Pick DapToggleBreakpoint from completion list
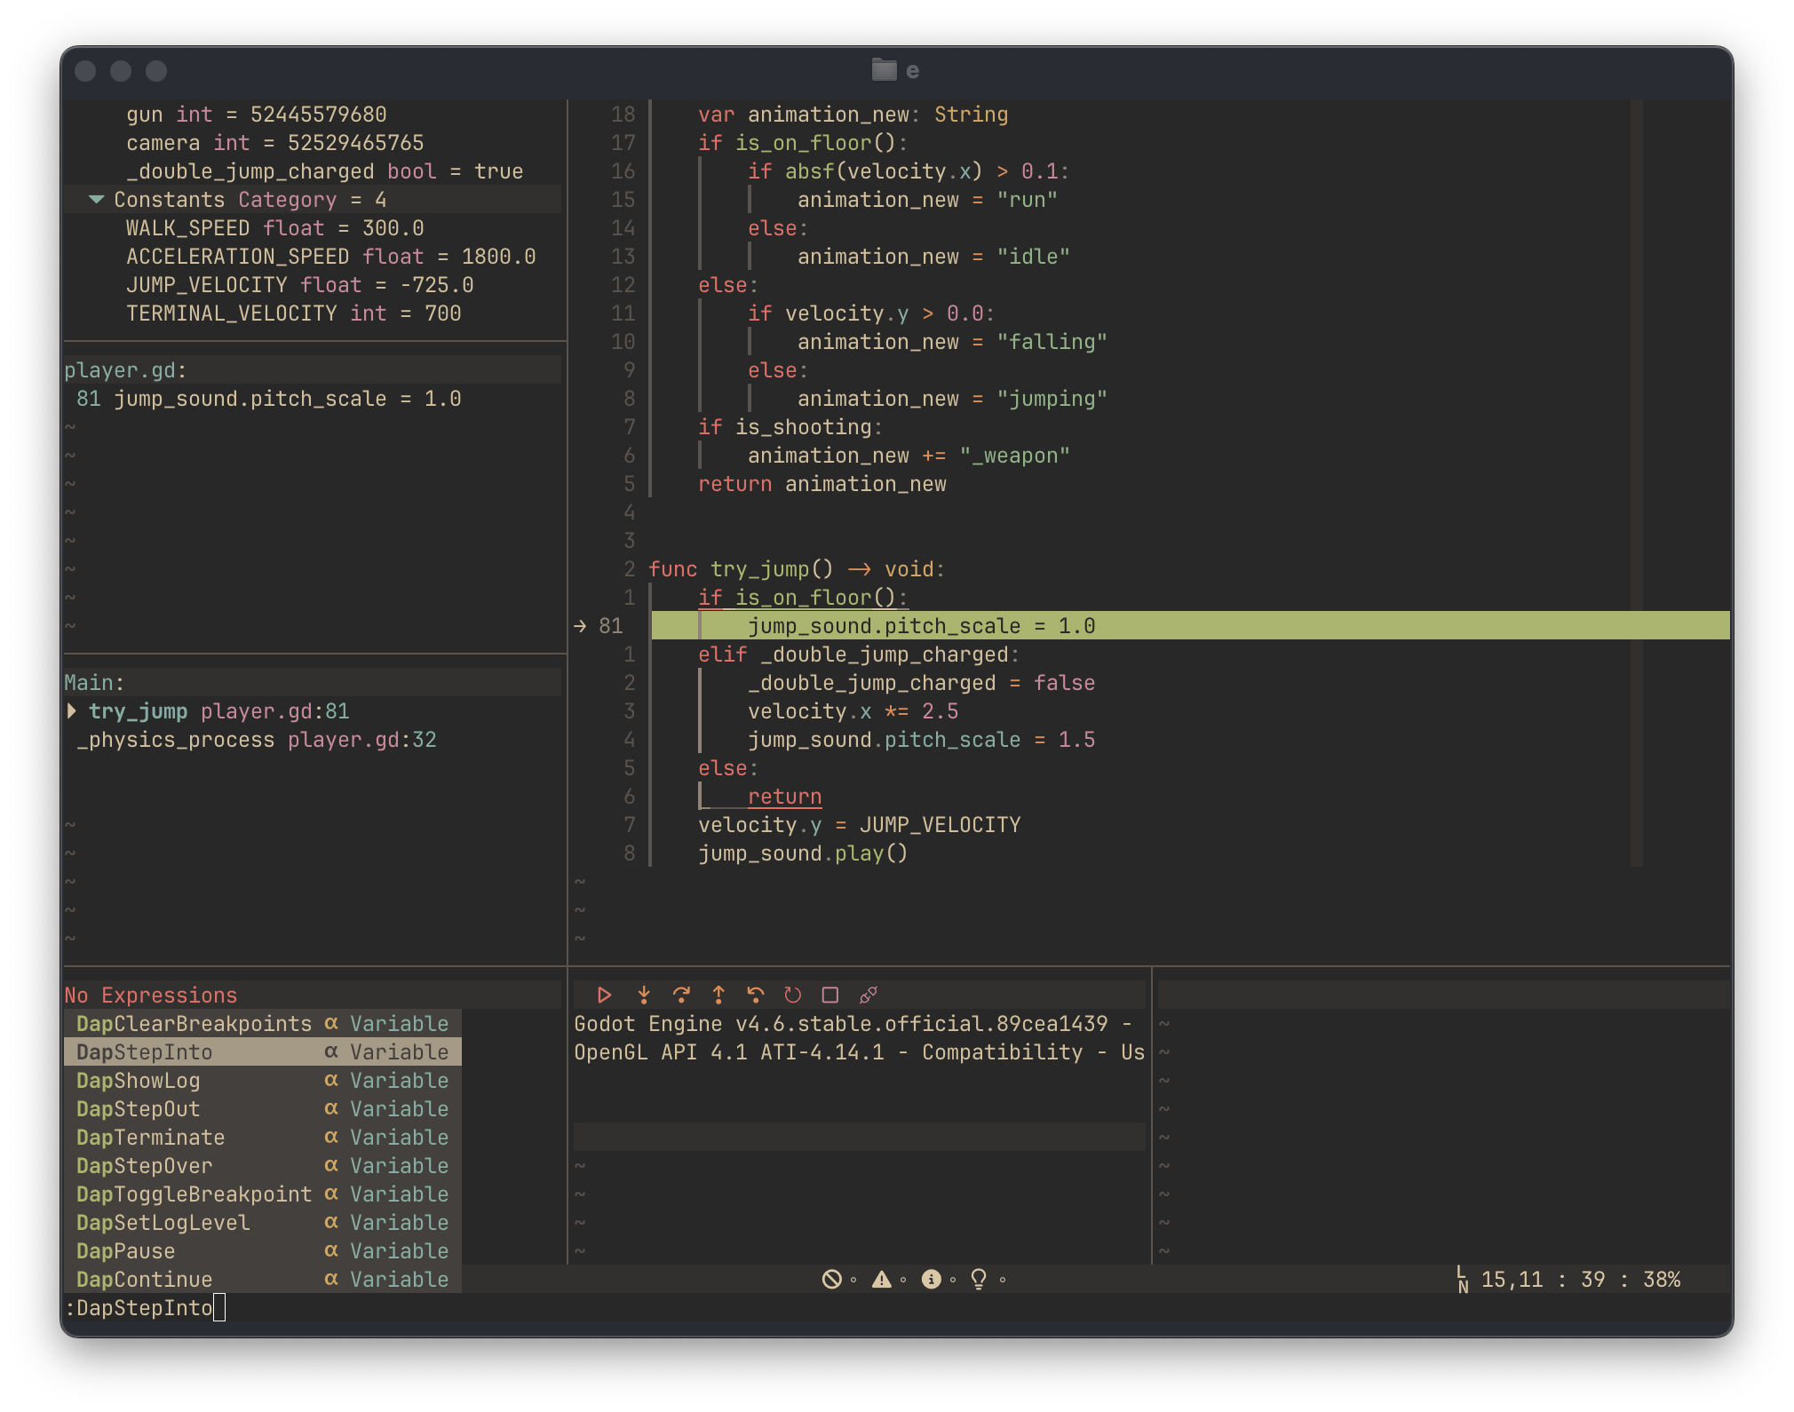The image size is (1794, 1412). [263, 1194]
